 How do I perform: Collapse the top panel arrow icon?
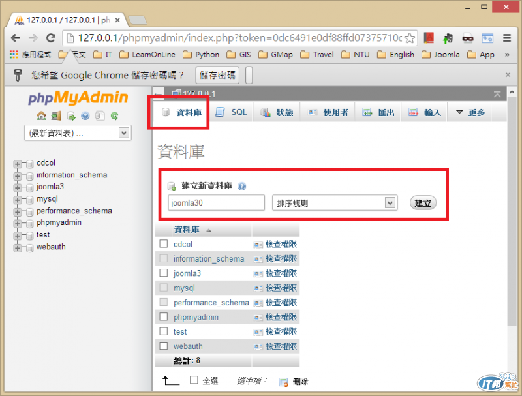tap(497, 94)
